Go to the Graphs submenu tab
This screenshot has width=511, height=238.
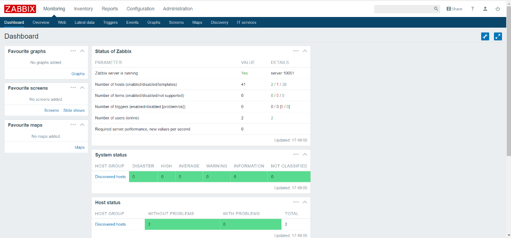point(154,23)
